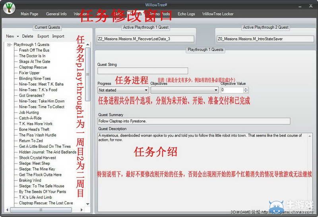Select quest Catch-A-Ride
Image resolution: width=318 pixels, height=217 pixels.
point(30,118)
